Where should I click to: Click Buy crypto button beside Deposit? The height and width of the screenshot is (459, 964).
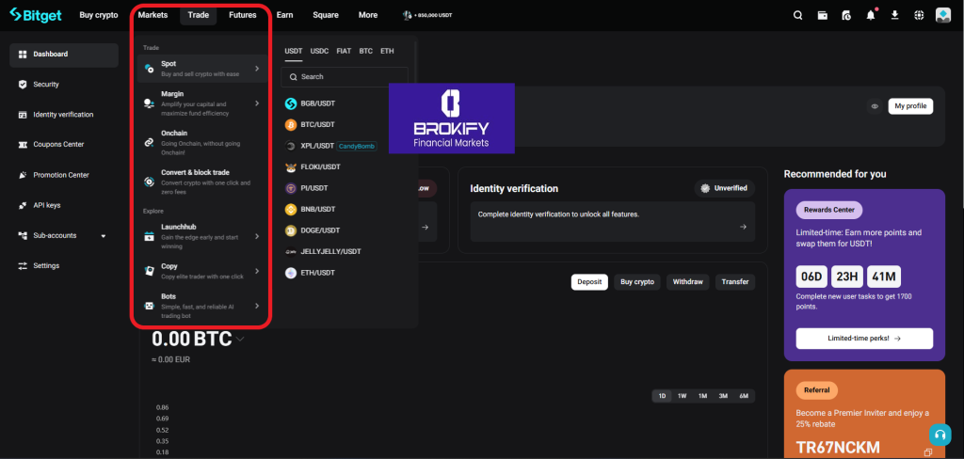point(637,282)
